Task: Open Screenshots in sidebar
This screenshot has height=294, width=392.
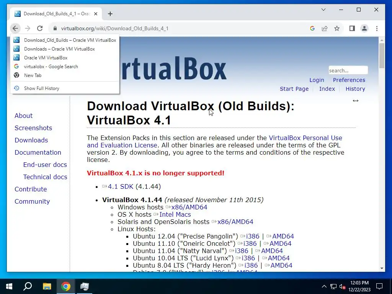Action: pos(33,128)
